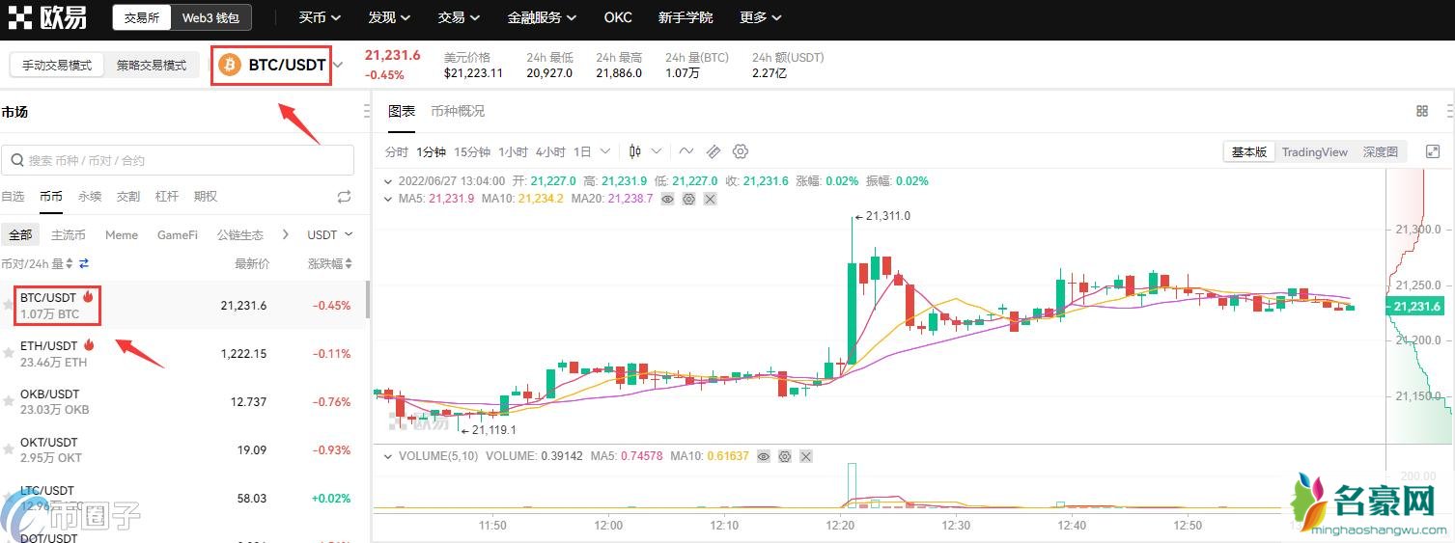Open MA indicator settings gear

[x=688, y=199]
